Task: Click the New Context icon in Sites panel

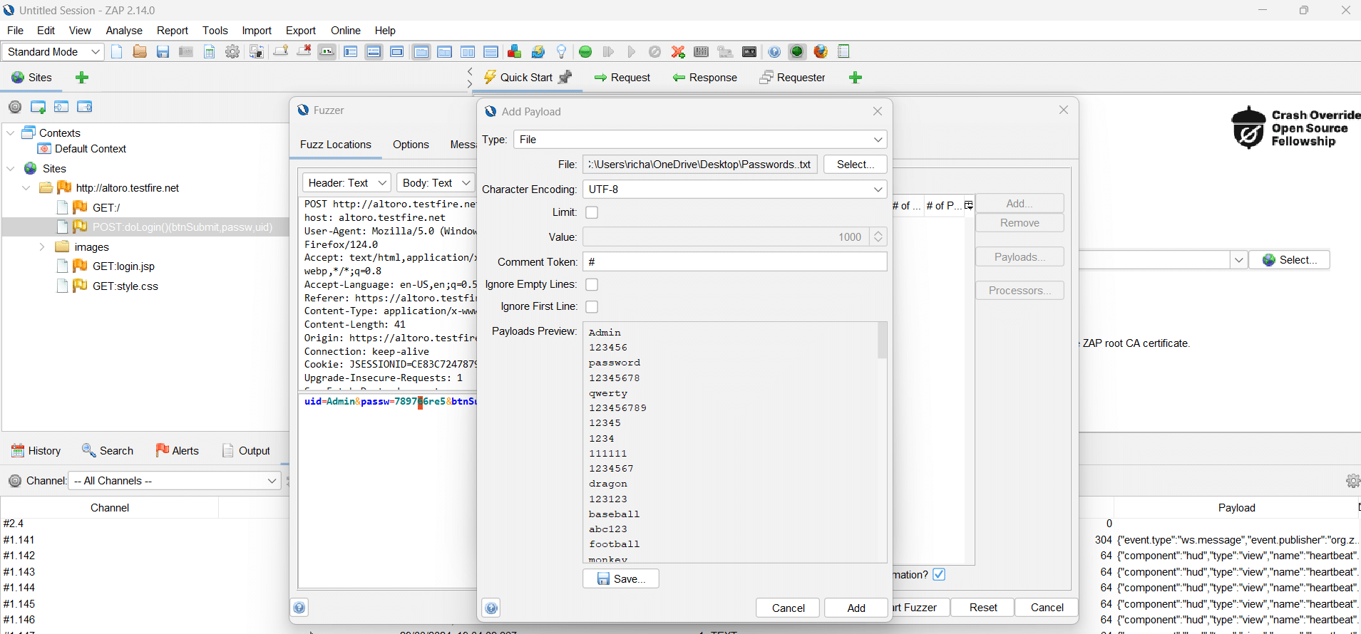Action: tap(38, 107)
